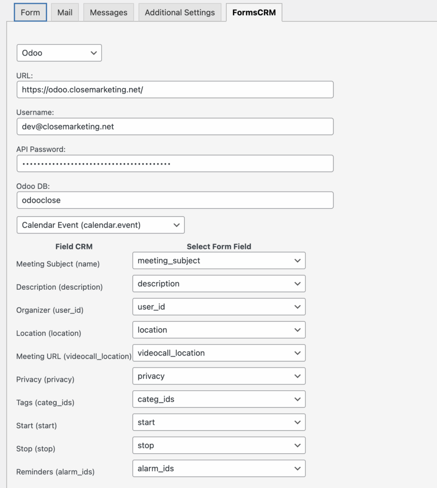Open the user_id Organizer dropdown
This screenshot has height=488, width=437.
pyautogui.click(x=219, y=307)
